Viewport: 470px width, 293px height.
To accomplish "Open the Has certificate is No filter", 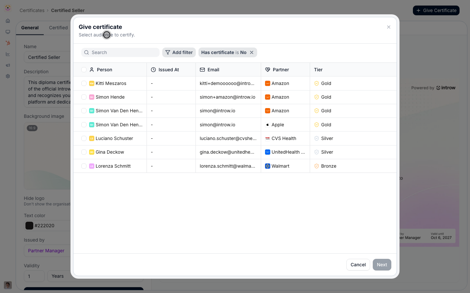I will (x=224, y=52).
